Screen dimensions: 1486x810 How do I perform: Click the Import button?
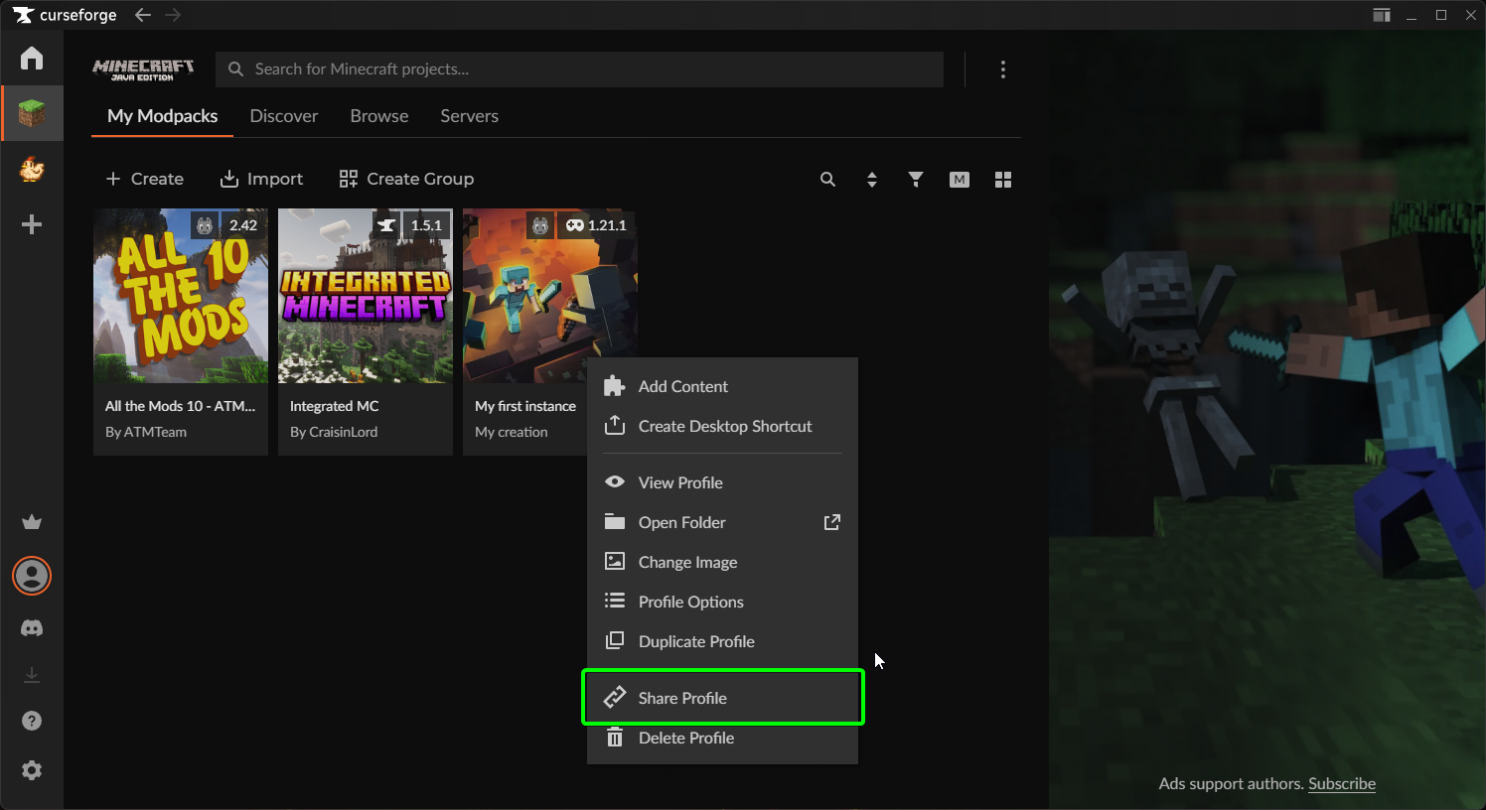[x=261, y=179]
